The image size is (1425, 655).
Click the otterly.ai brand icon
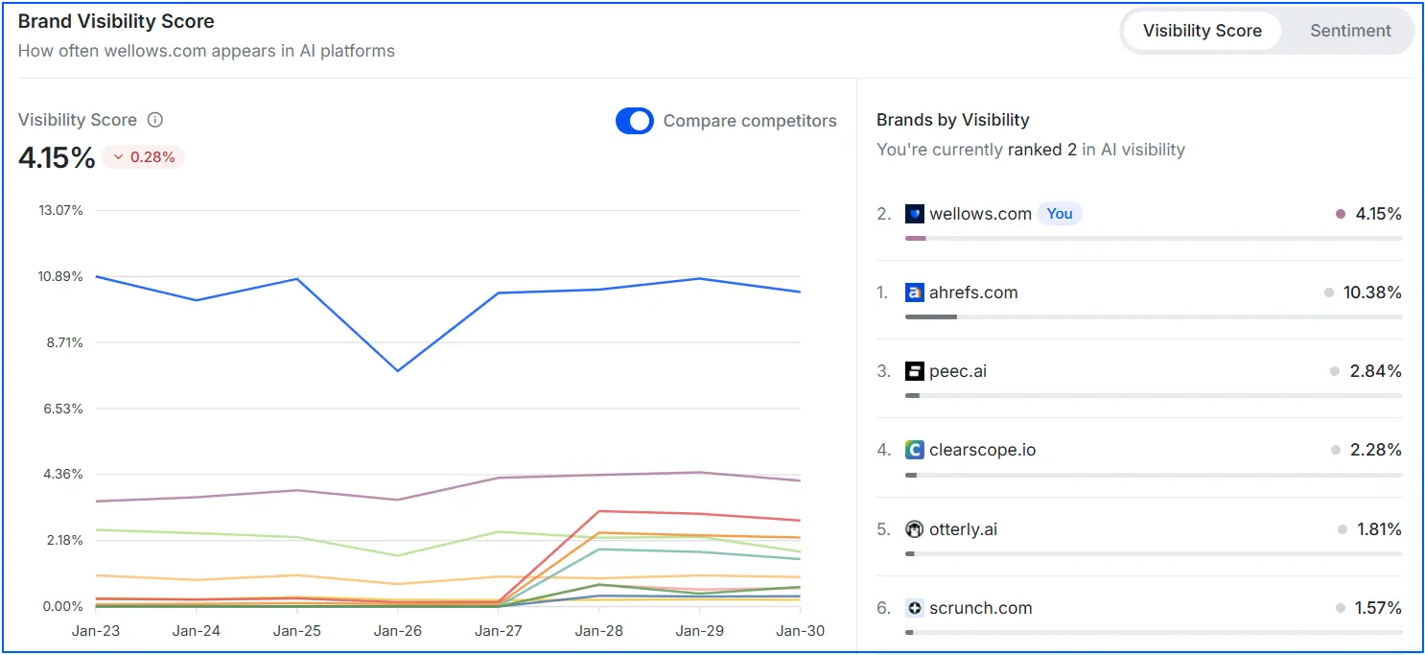pyautogui.click(x=914, y=528)
